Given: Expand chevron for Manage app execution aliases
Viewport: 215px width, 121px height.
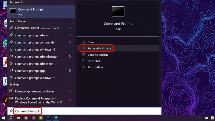Looking at the screenshot, I should click(70, 91).
